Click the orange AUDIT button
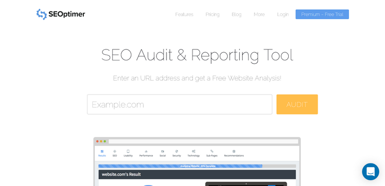The width and height of the screenshot is (385, 186). (297, 104)
